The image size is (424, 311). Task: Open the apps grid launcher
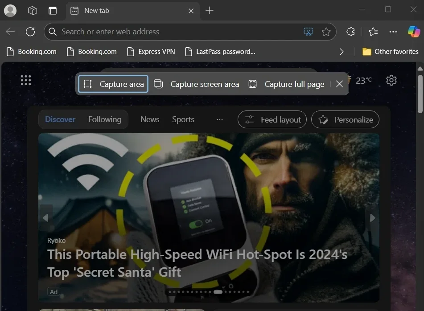[26, 80]
